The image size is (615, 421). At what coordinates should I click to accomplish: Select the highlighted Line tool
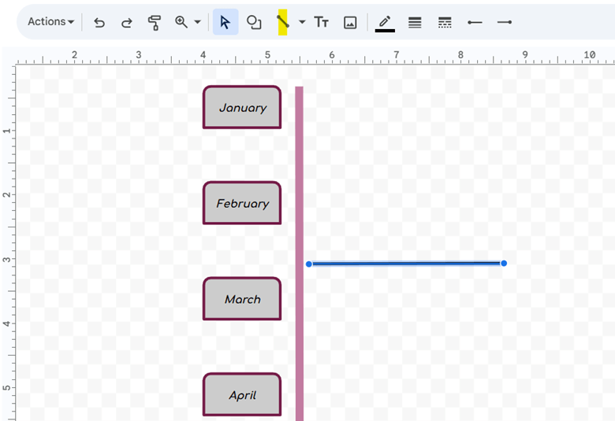point(283,23)
